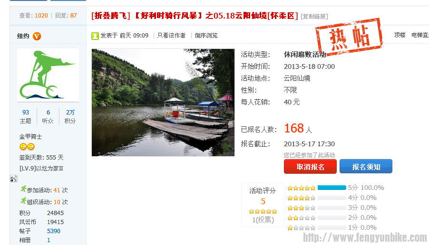The width and height of the screenshot is (429, 245).
Task: Open the 5390 posts count link
Action: [x=54, y=231]
